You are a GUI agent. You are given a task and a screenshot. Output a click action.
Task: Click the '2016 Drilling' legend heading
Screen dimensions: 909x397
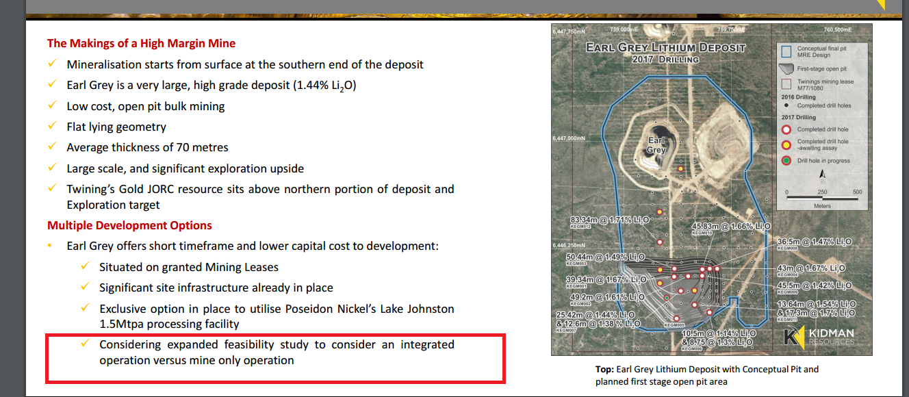coord(799,97)
